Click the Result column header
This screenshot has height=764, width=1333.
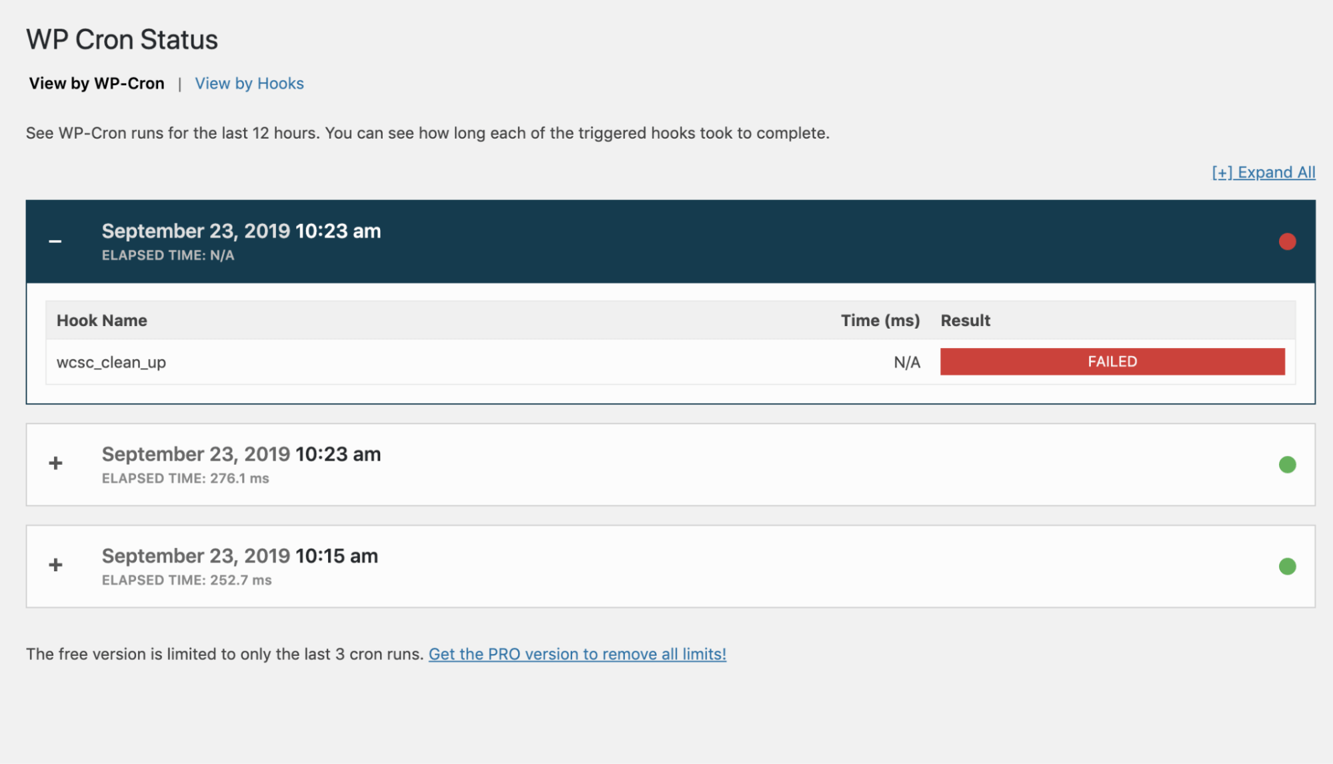(x=966, y=321)
